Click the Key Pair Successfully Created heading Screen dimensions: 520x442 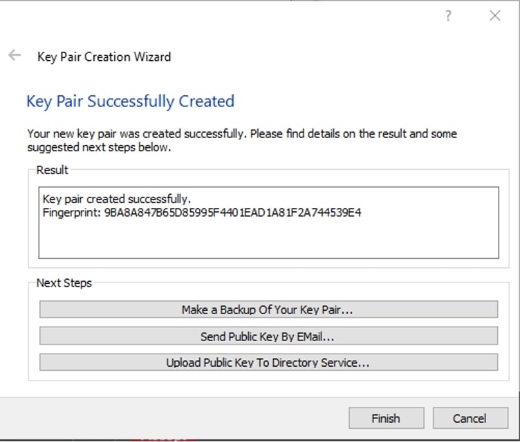click(130, 102)
